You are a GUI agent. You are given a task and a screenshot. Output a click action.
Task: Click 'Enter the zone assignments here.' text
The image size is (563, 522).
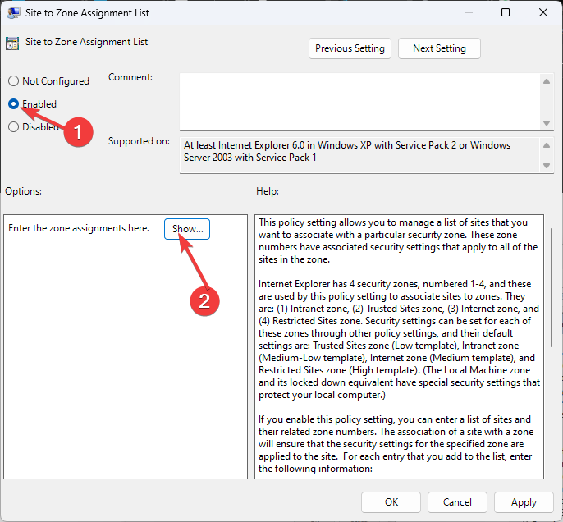(x=79, y=228)
